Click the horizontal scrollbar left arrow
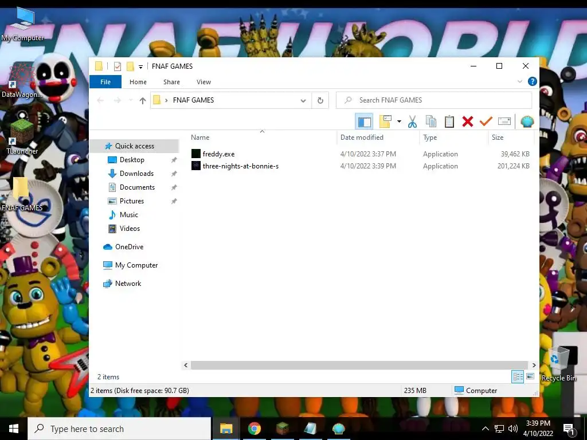 (186, 365)
